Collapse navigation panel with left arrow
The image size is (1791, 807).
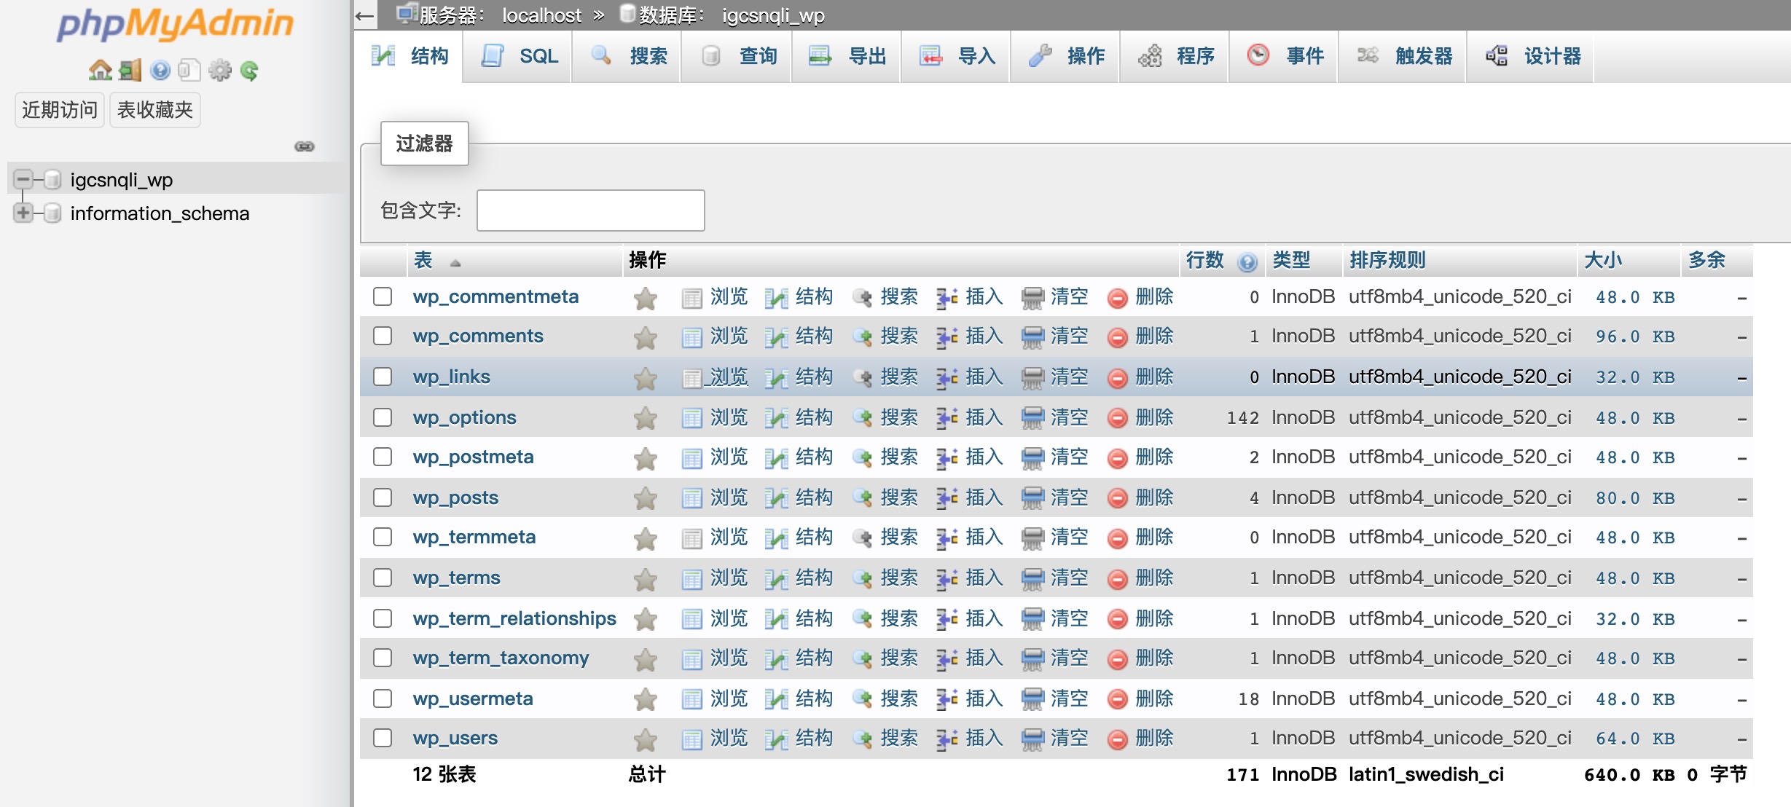point(364,15)
